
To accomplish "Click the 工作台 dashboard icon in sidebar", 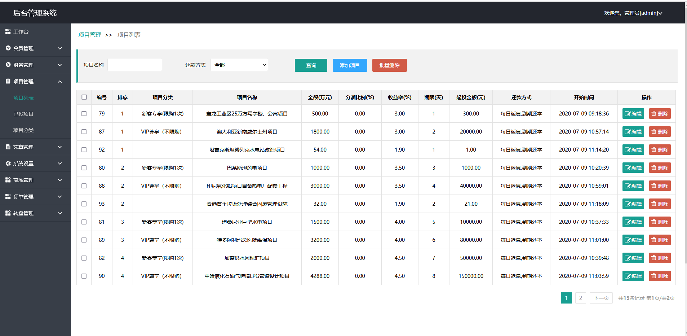I will (8, 32).
